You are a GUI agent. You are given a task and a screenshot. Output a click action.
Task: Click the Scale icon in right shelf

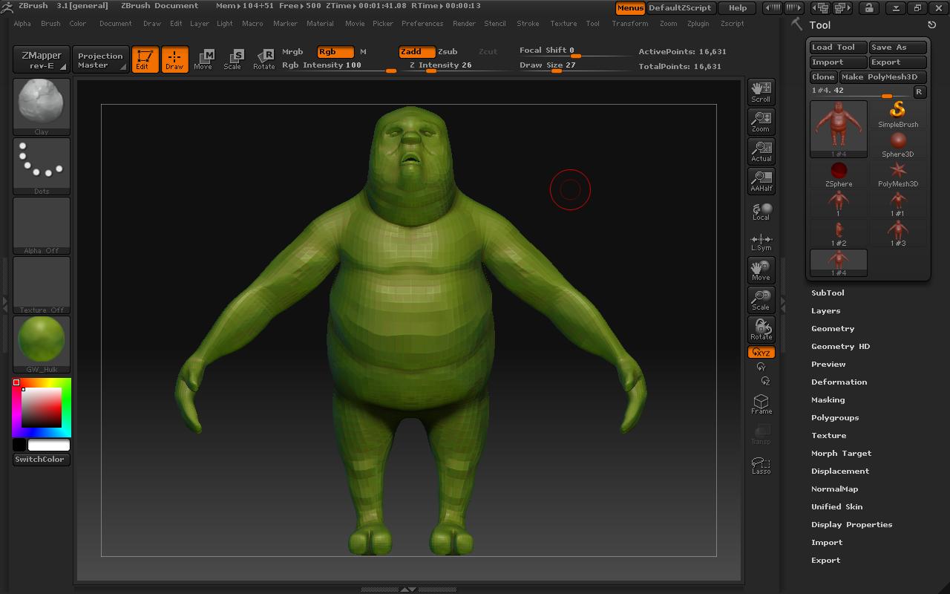pyautogui.click(x=761, y=300)
